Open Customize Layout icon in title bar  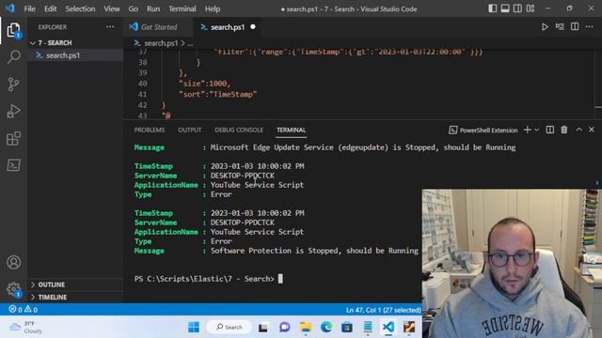[531, 8]
